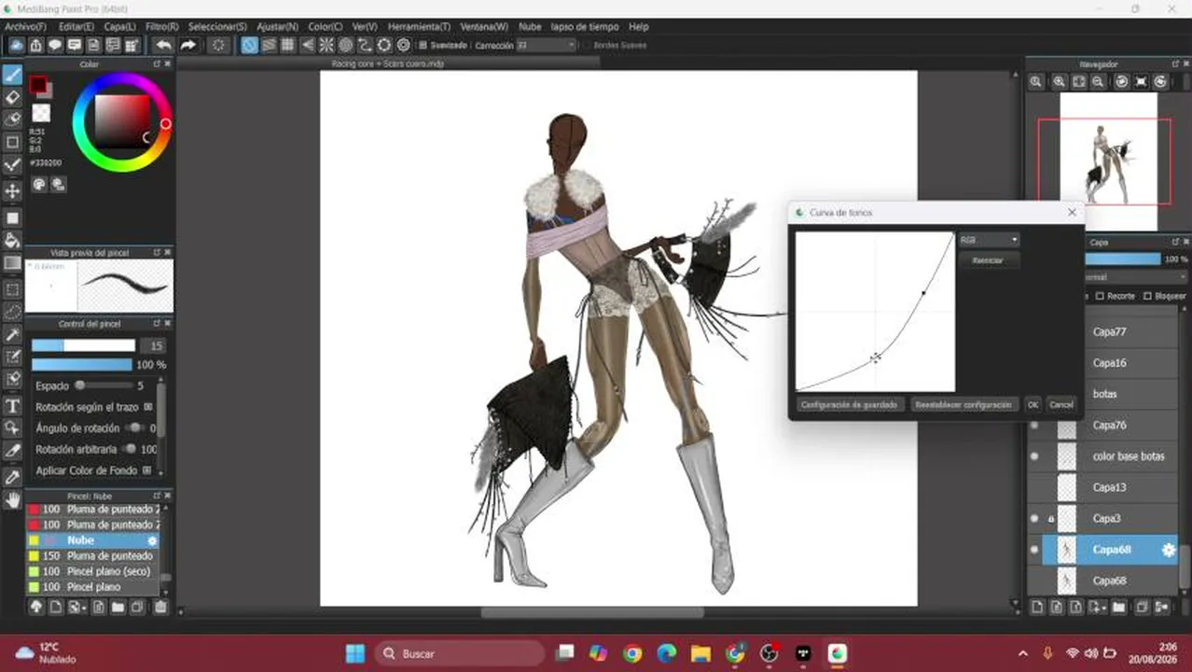The width and height of the screenshot is (1192, 672).
Task: Hide the Capa76 layer
Action: point(1033,426)
